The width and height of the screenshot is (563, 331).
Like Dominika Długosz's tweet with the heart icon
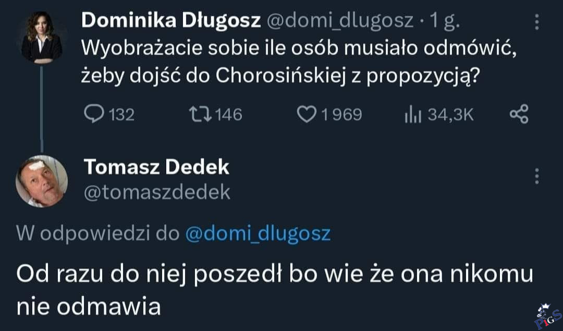click(x=305, y=114)
